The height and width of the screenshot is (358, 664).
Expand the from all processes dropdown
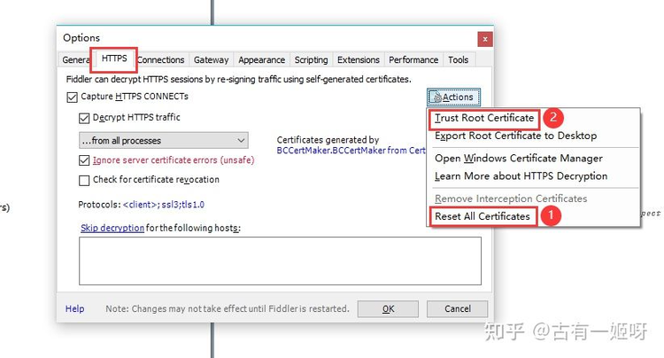click(164, 140)
